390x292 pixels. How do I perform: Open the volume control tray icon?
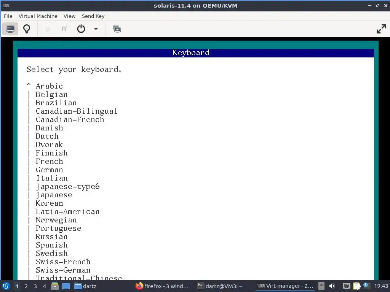(332, 286)
